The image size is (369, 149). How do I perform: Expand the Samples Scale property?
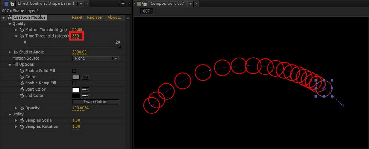[x=16, y=120]
